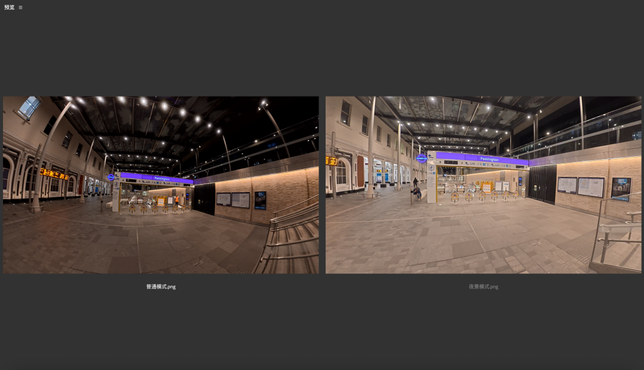The height and width of the screenshot is (370, 644).
Task: Click the purple Paddington sign in right photo
Action: pyautogui.click(x=482, y=159)
